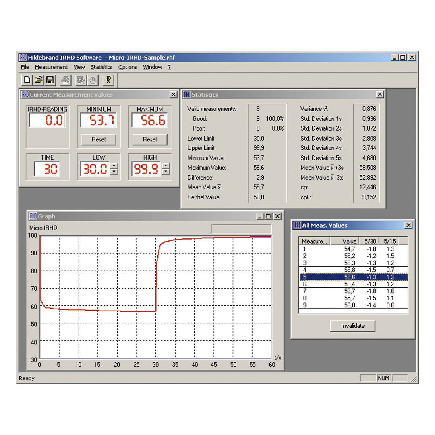Screen dimensions: 435x435
Task: Decrease the LOW limit with down arrow
Action: click(114, 172)
